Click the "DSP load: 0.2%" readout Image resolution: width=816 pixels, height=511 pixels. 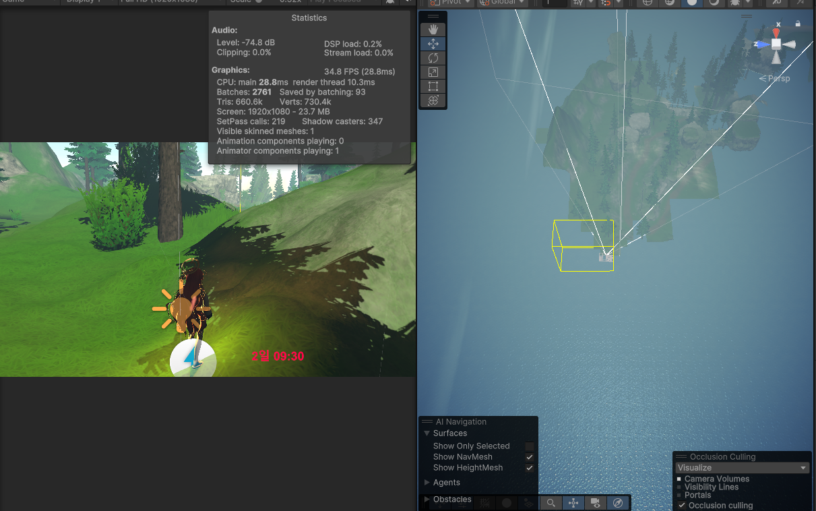(353, 44)
